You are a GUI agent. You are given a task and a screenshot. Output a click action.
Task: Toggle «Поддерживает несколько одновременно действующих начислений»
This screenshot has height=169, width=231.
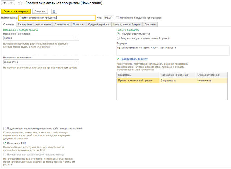[5, 128]
